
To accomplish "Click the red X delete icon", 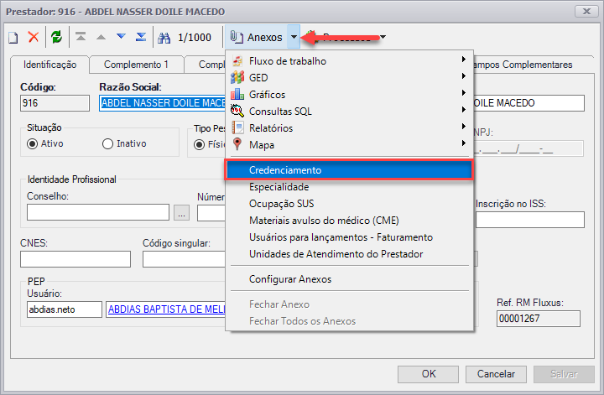I will pos(34,38).
